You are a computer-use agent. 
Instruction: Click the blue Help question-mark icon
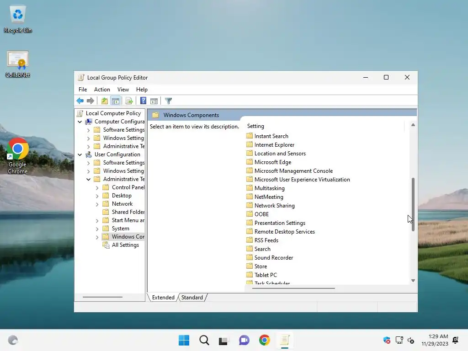(143, 101)
